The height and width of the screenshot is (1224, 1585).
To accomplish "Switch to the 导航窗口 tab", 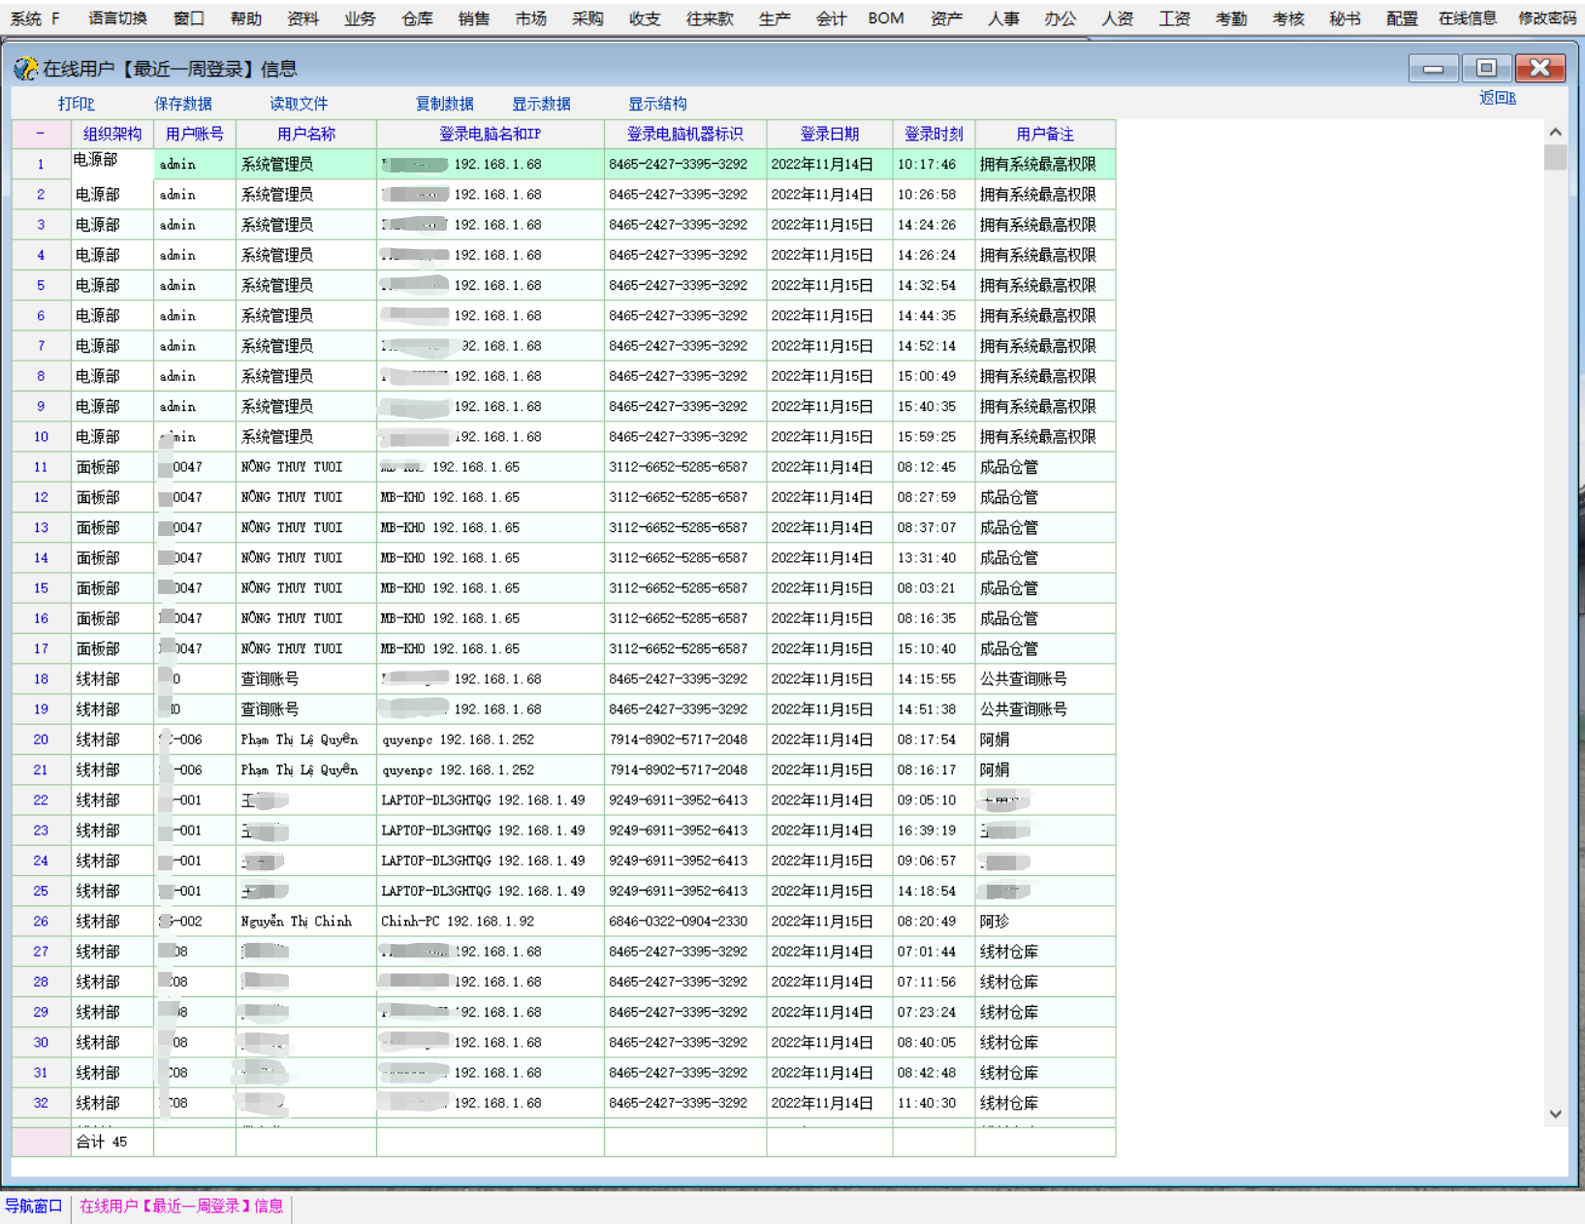I will pyautogui.click(x=34, y=1206).
